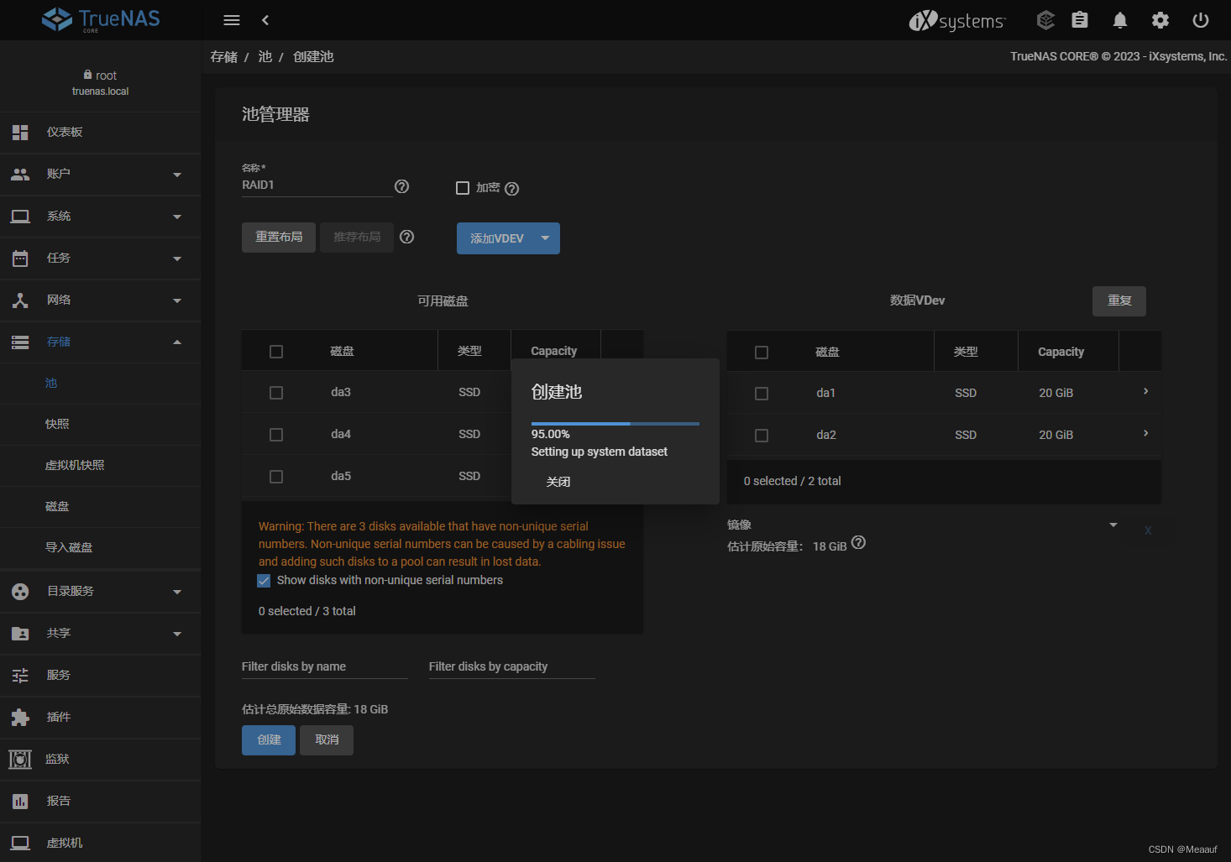Open the 添加VDEV dropdown arrow
The height and width of the screenshot is (862, 1231).
[546, 238]
